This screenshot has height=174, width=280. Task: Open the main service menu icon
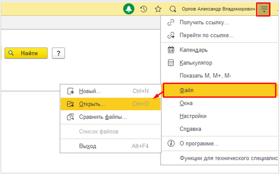264,9
